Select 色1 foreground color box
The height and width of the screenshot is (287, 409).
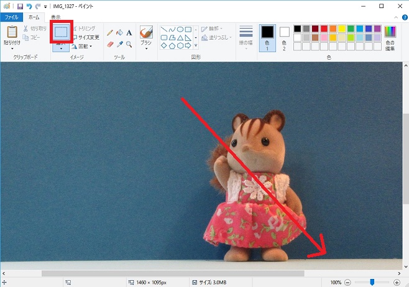[x=267, y=38]
